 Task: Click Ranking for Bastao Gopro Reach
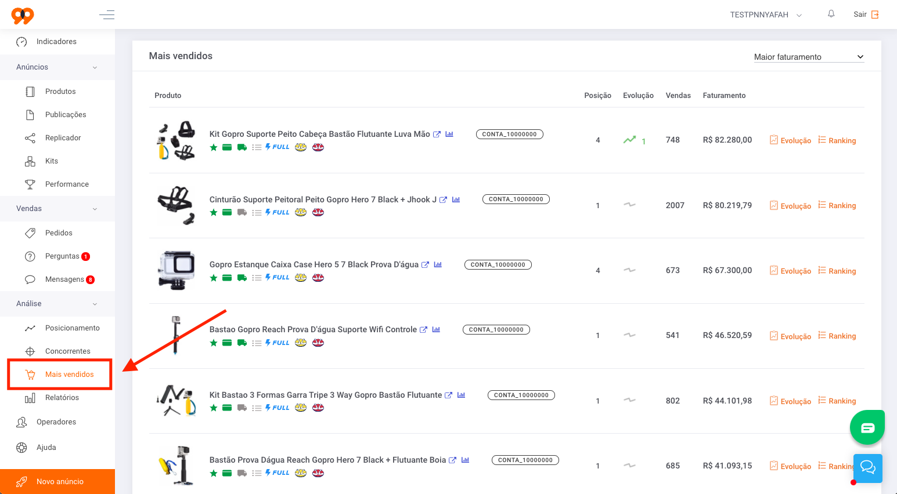point(837,336)
